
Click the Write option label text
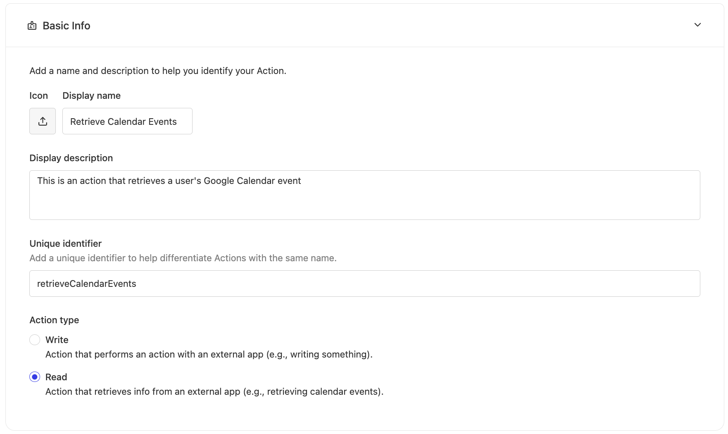point(57,340)
